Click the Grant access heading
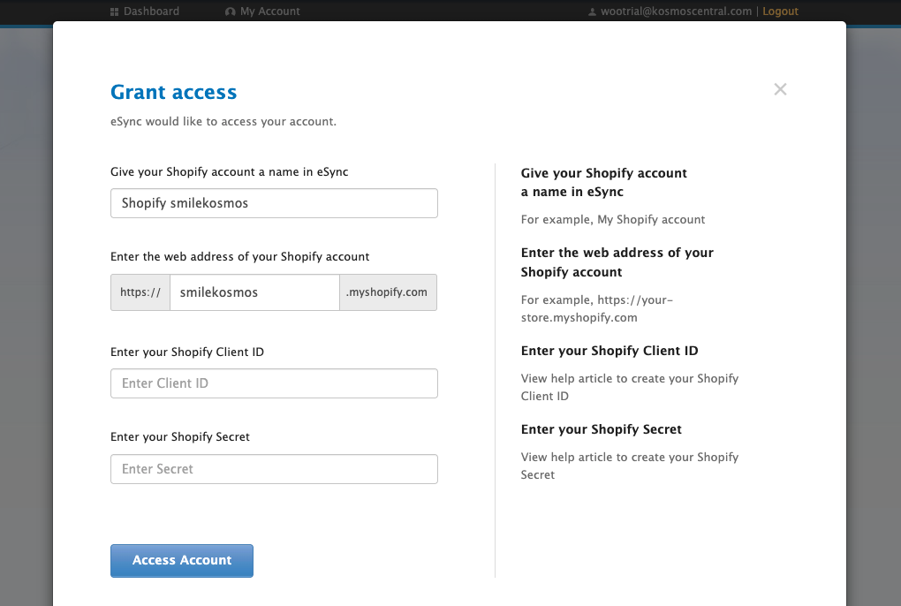Screen dimensions: 901x606 [x=173, y=92]
